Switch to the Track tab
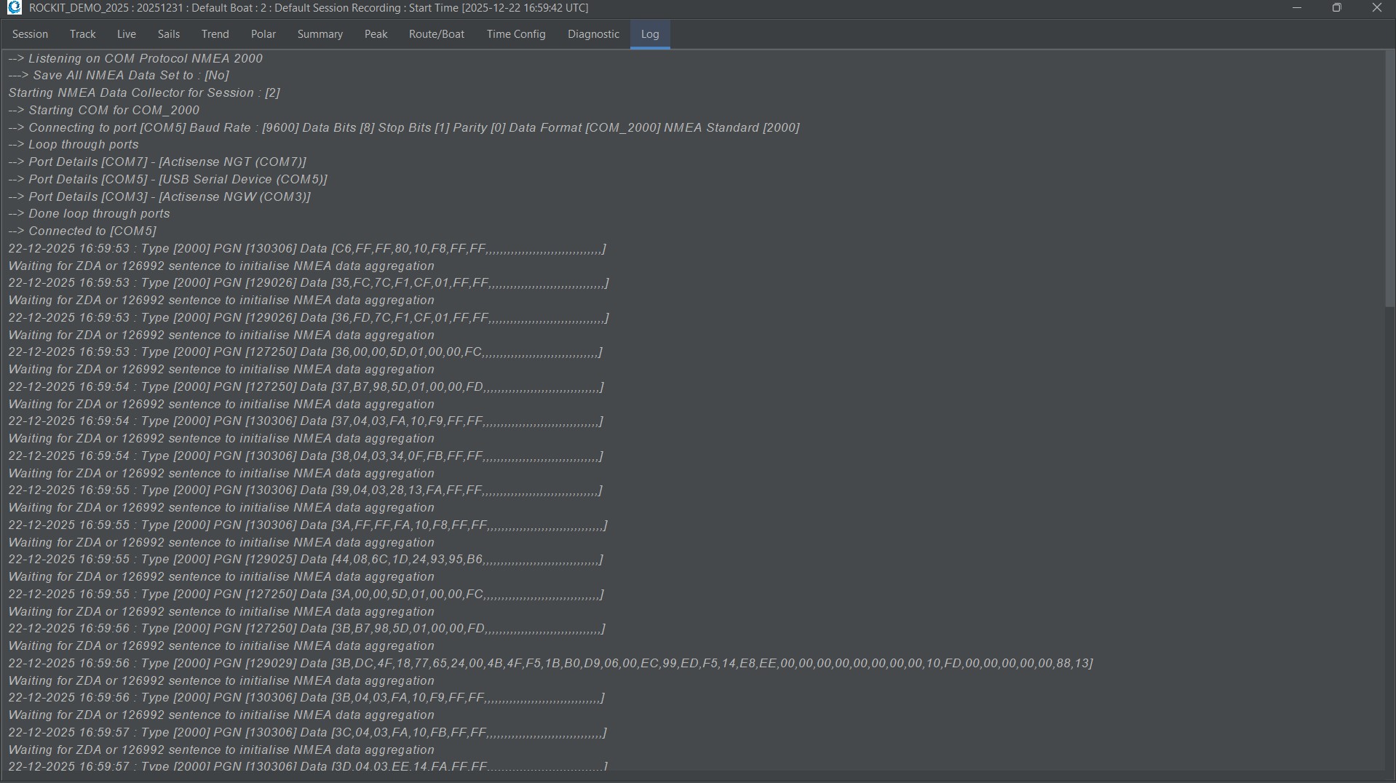The height and width of the screenshot is (783, 1396). [82, 34]
